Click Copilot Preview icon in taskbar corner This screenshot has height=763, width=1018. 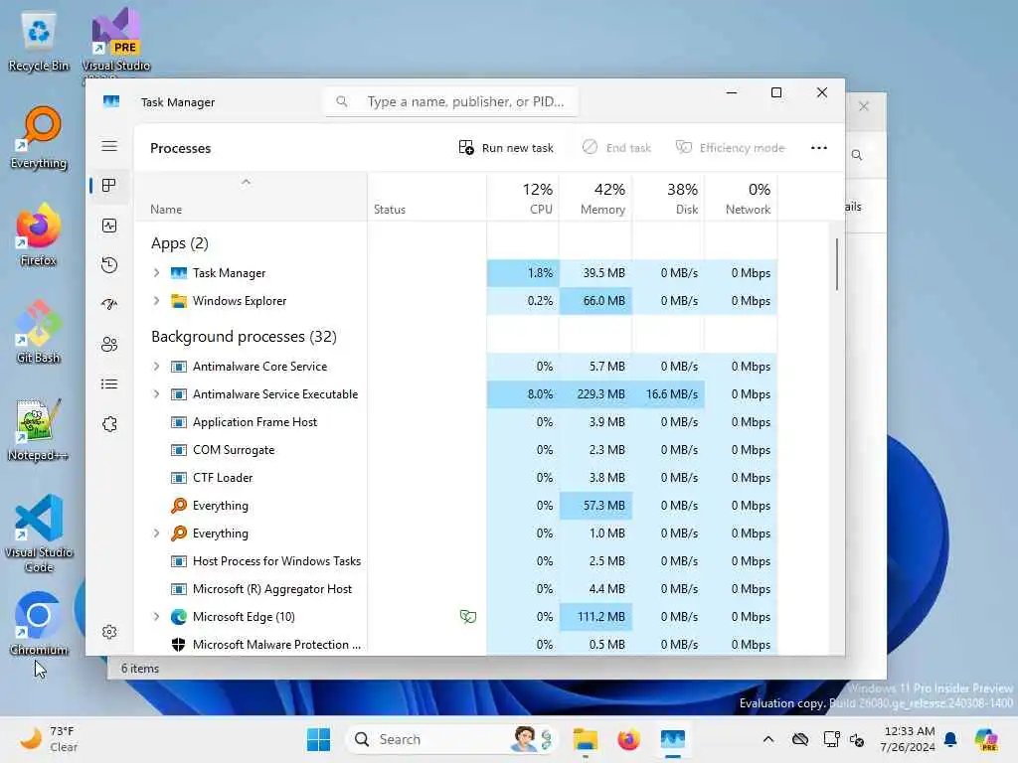pyautogui.click(x=985, y=739)
